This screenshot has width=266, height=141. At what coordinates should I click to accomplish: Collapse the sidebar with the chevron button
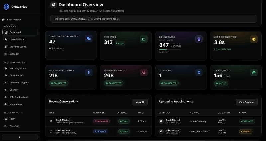tap(20, 137)
